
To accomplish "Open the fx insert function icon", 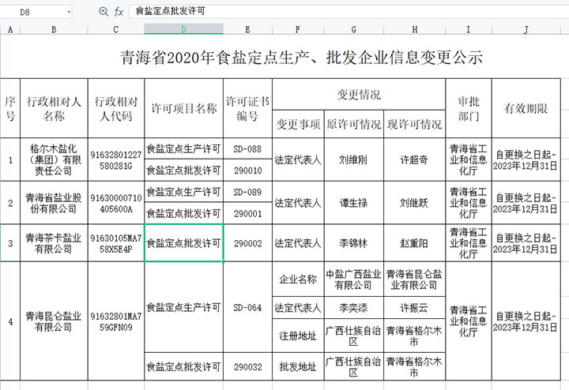I will [x=119, y=12].
